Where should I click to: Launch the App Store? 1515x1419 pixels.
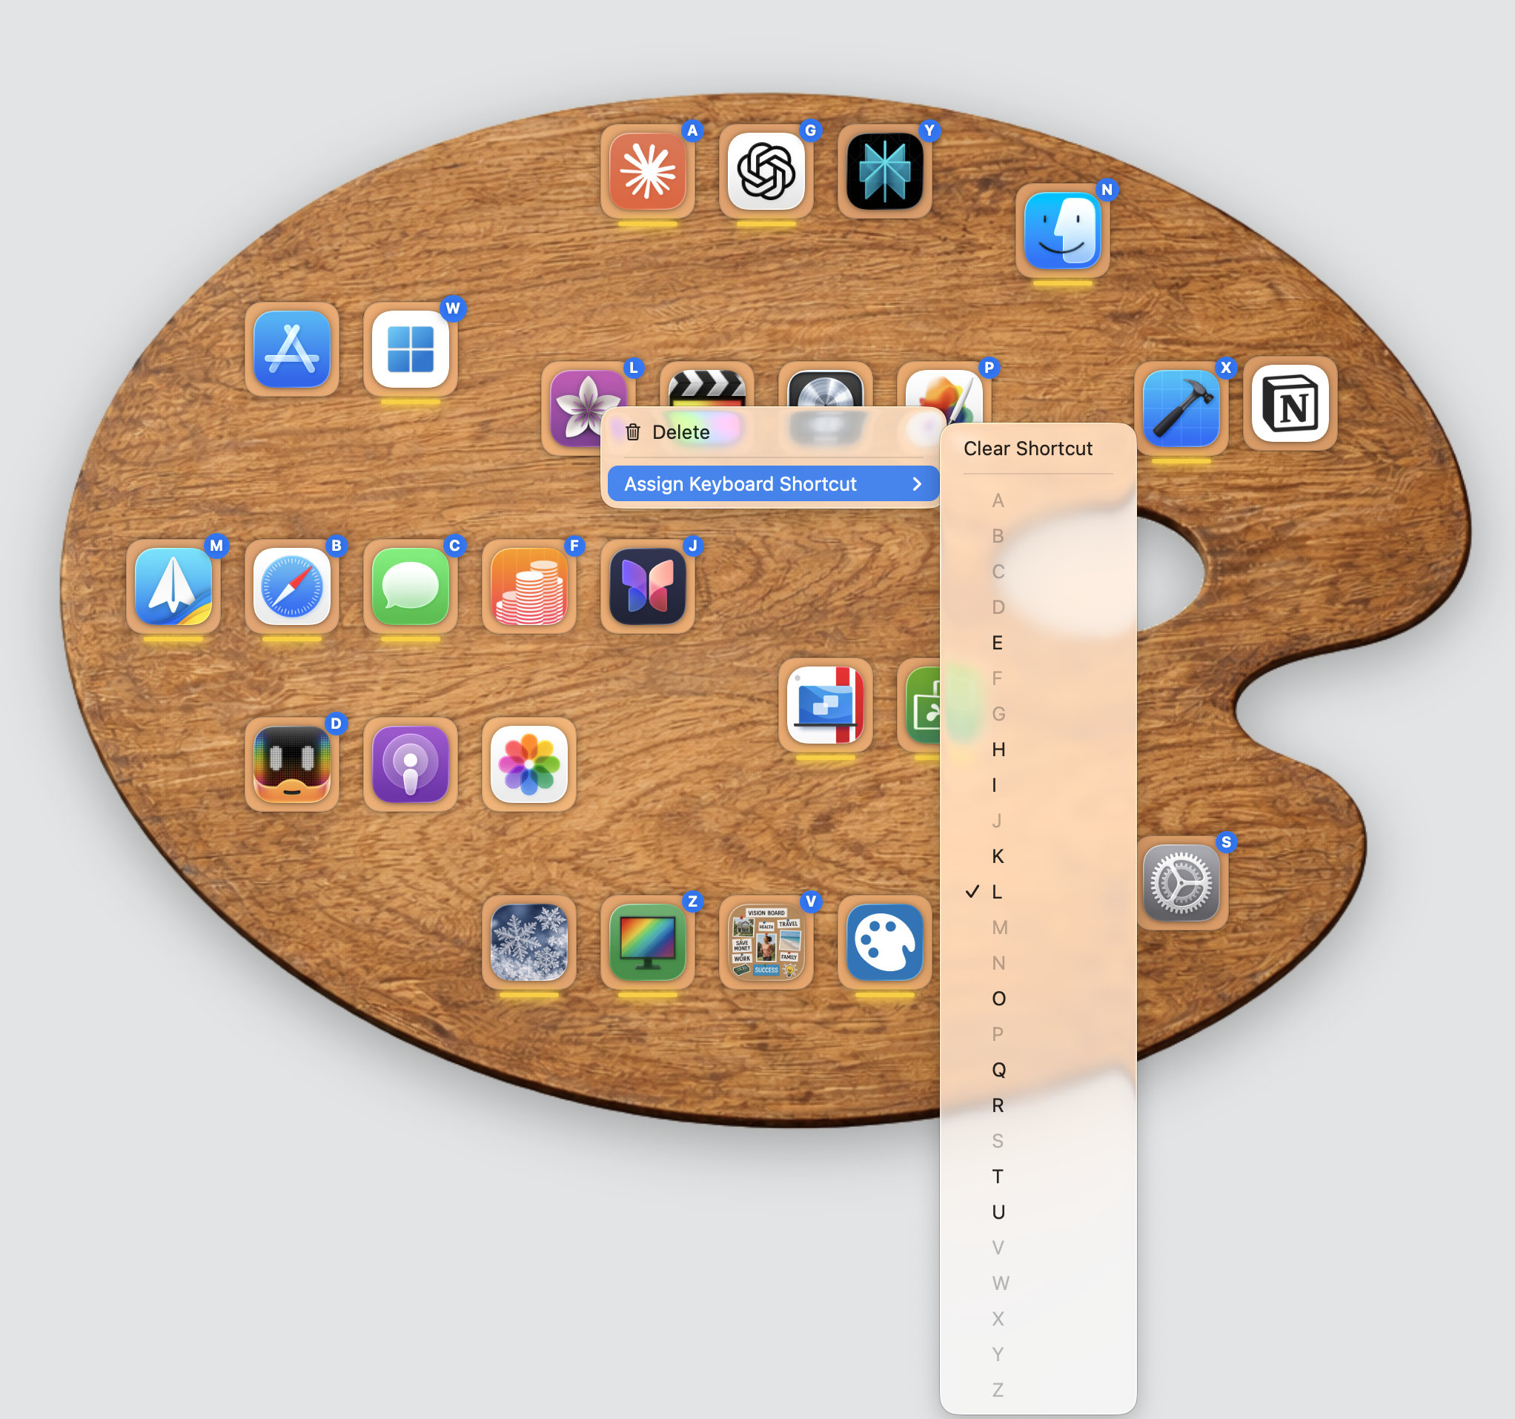[292, 351]
